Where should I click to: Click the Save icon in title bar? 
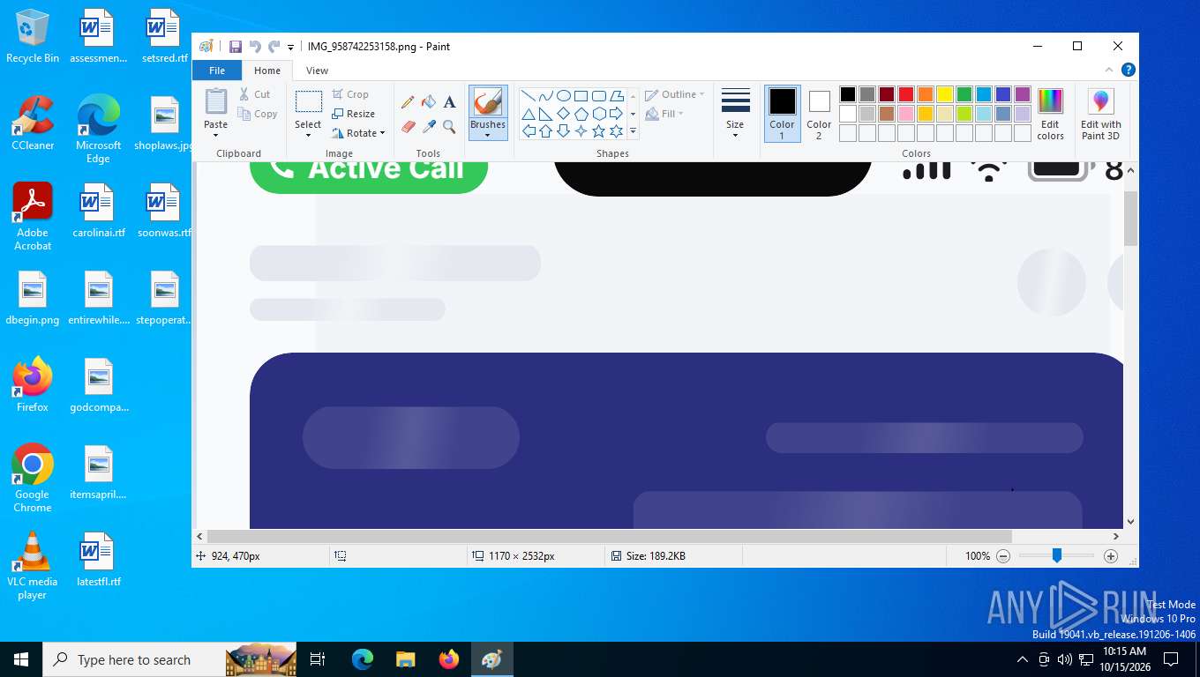236,47
